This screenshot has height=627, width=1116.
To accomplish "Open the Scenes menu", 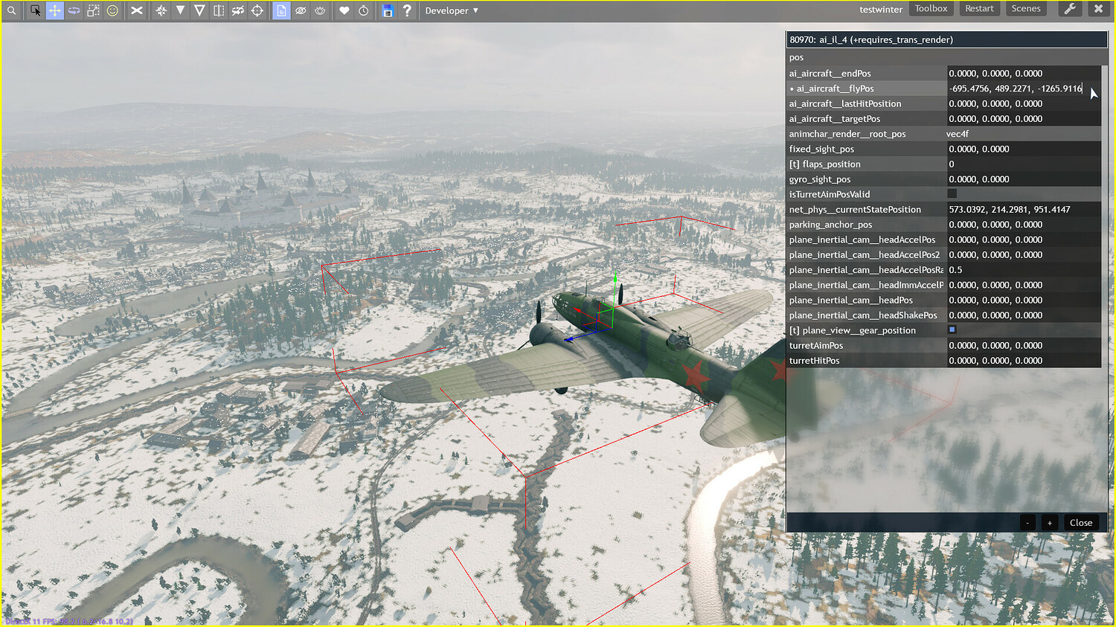I will click(1026, 8).
